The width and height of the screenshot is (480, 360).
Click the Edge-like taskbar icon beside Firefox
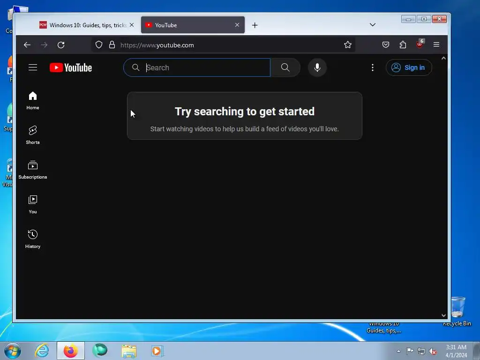[x=100, y=351]
